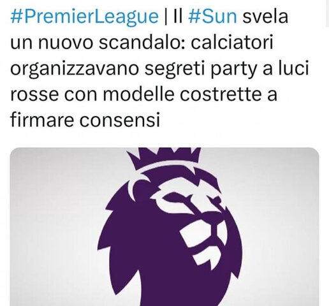329x306 pixels.
Task: Click the word "party" in the tweet text
Action: click(233, 69)
